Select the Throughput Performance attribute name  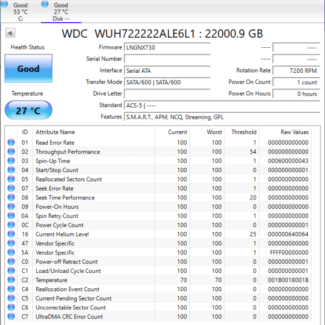pyautogui.click(x=68, y=152)
